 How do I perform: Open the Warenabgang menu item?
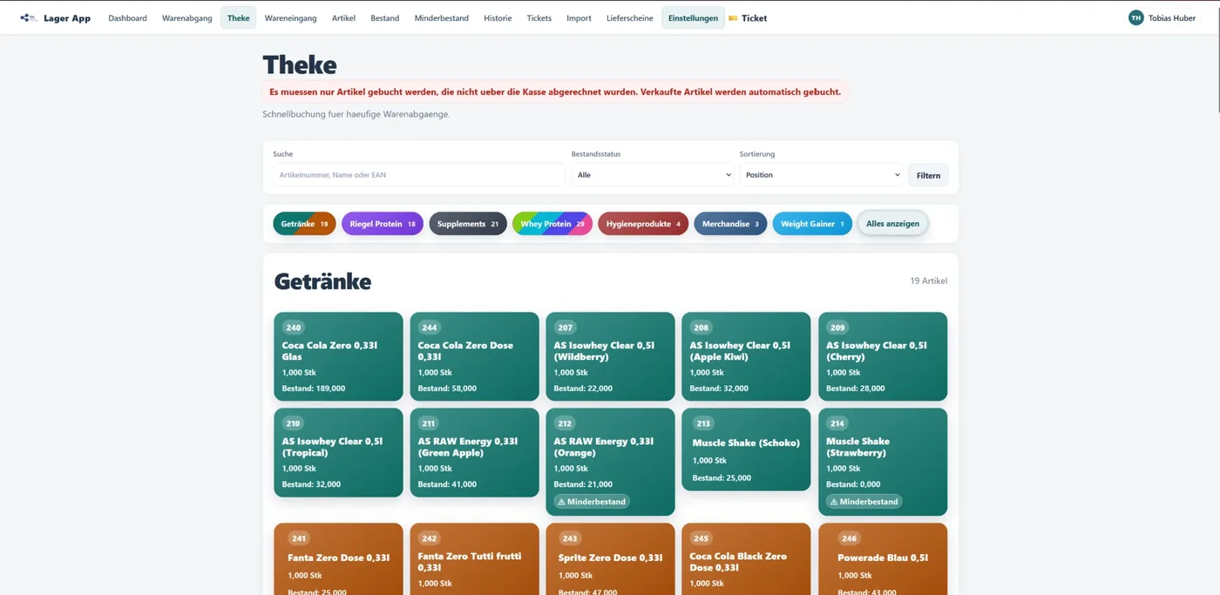pos(186,18)
